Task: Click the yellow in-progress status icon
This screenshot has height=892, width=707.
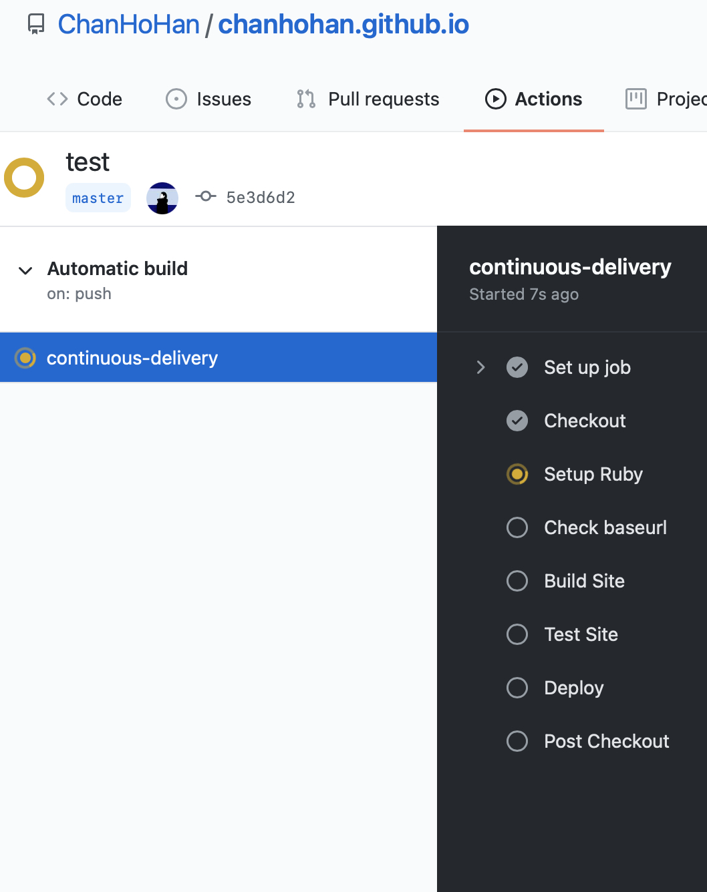Action: coord(24,178)
